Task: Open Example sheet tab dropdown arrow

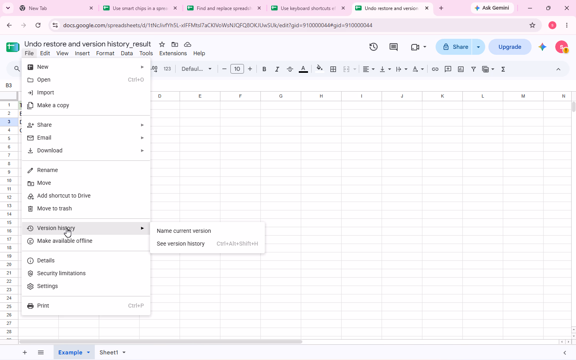Action: [88, 352]
